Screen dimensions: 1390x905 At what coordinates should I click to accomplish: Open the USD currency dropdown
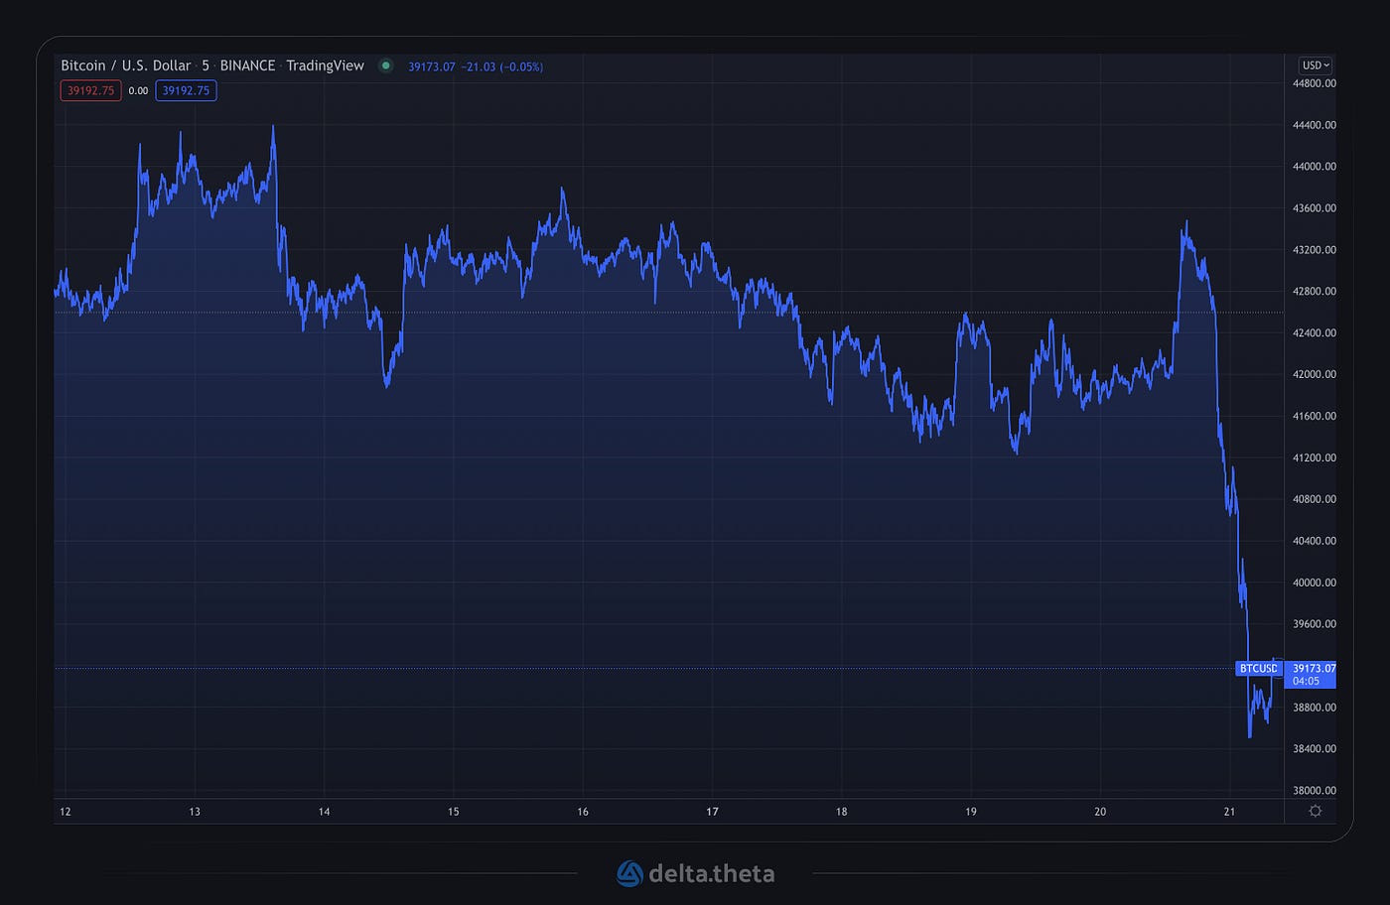point(1315,65)
